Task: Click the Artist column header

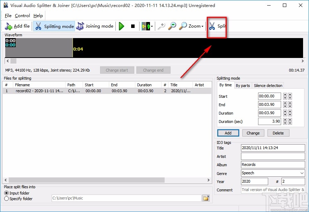Action: click(202, 85)
